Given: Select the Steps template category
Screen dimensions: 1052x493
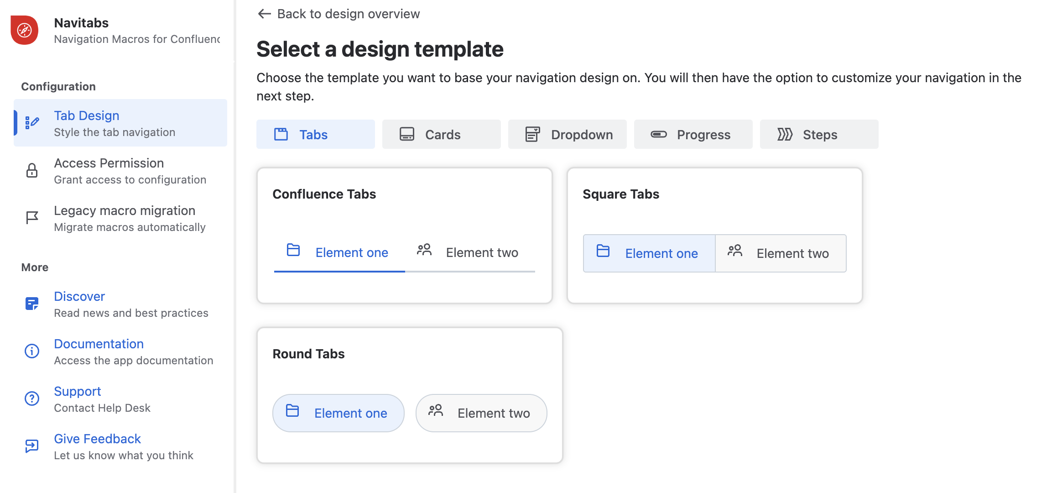Looking at the screenshot, I should pos(819,134).
